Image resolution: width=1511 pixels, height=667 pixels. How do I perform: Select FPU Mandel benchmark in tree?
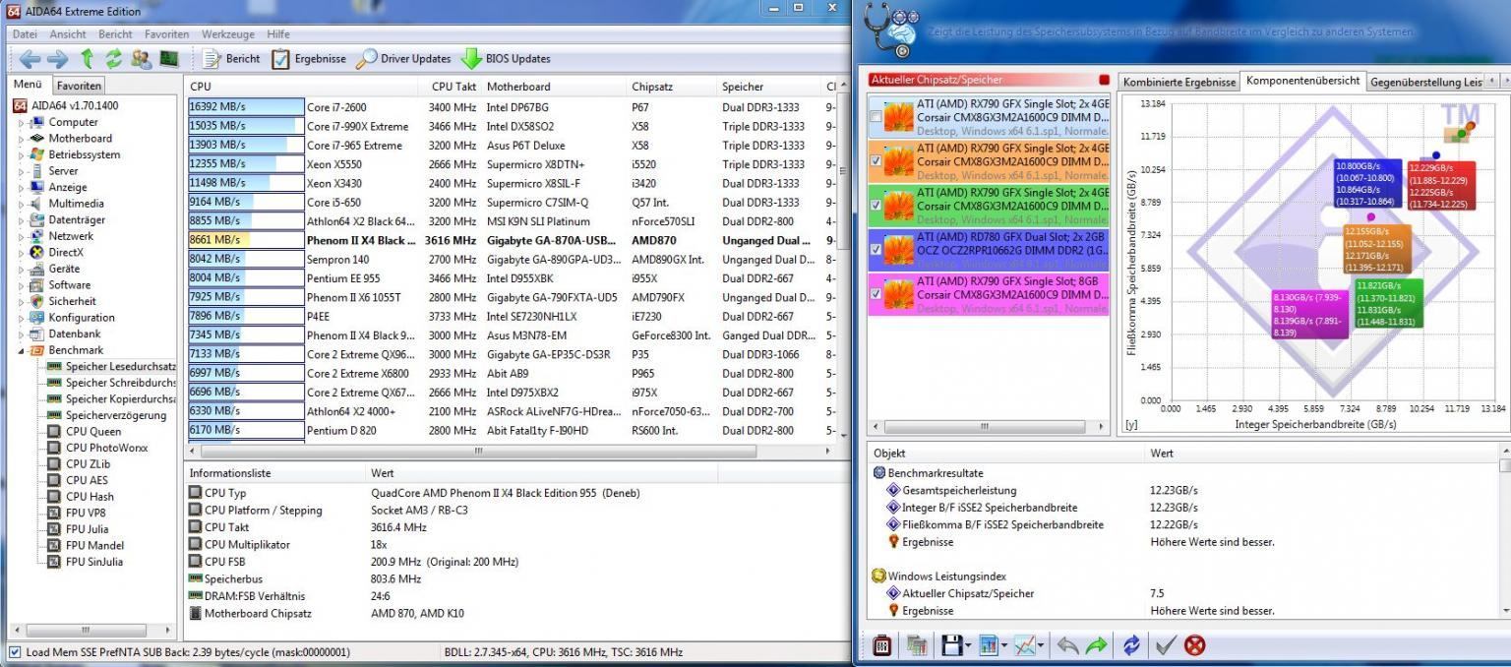coord(94,545)
